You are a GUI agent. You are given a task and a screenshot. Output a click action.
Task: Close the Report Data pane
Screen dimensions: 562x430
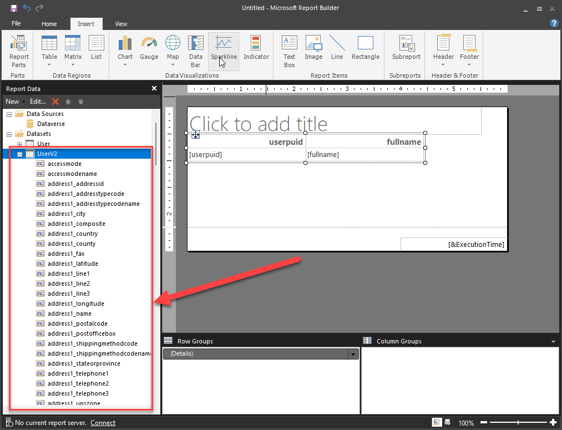pyautogui.click(x=154, y=88)
